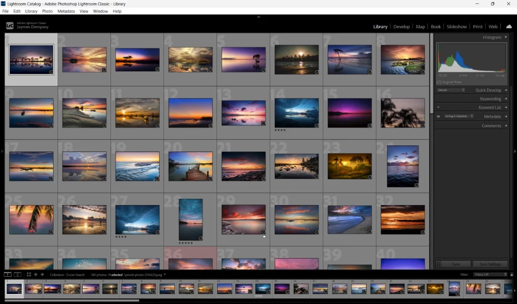This screenshot has width=517, height=304.
Task: Click the eye icon in the Metadata panel
Action: point(438,116)
